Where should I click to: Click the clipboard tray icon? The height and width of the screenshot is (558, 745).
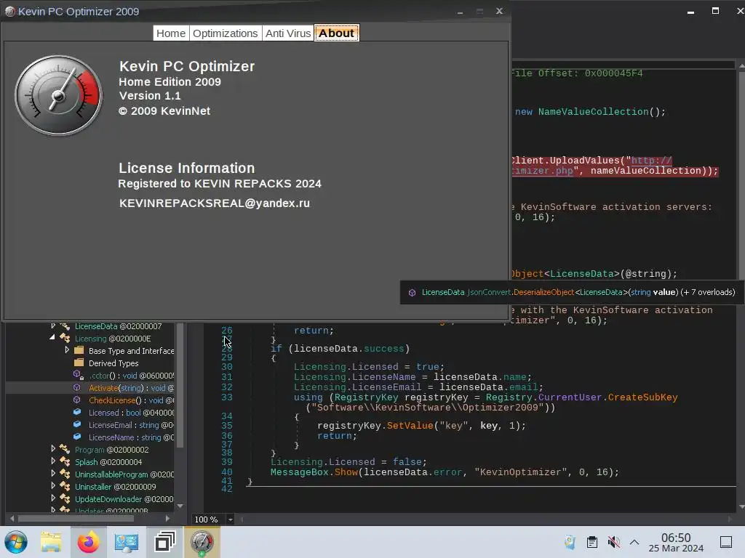(592, 542)
